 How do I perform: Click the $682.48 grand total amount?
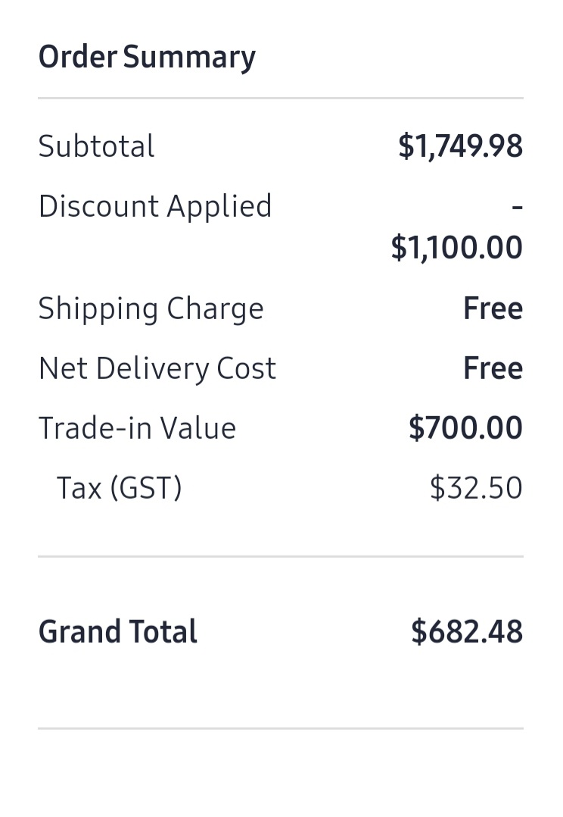(467, 631)
